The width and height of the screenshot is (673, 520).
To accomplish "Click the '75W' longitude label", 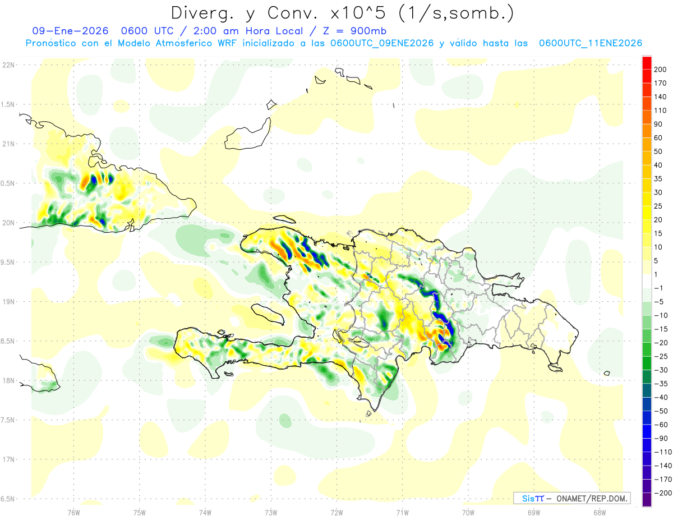I will coord(139,512).
